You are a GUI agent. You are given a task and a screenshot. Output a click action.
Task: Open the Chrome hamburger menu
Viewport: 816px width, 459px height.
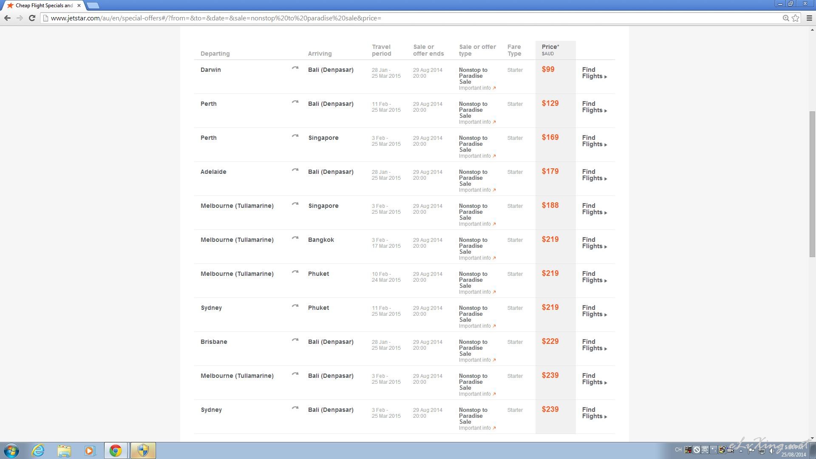tap(809, 18)
